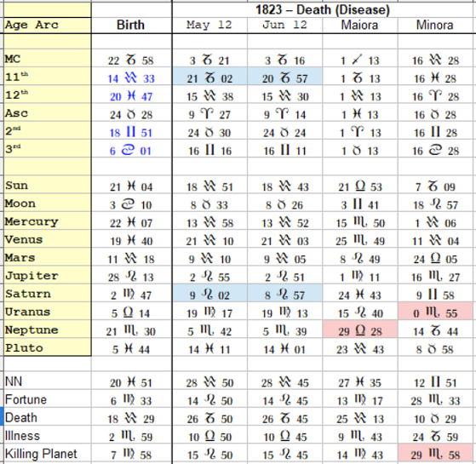Click the Birth column header
Image resolution: width=476 pixels, height=464 pixels.
pos(131,26)
